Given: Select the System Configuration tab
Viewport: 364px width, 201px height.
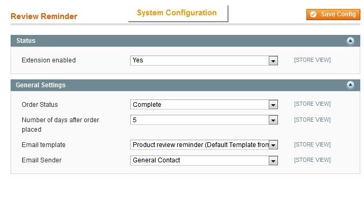Looking at the screenshot, I should (178, 13).
